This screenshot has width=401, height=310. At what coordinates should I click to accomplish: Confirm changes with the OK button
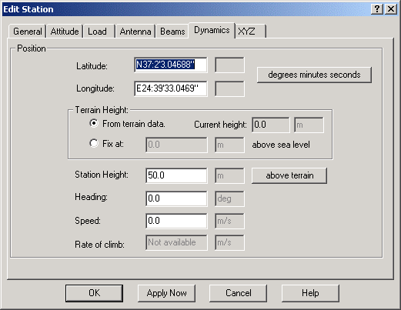(x=94, y=293)
